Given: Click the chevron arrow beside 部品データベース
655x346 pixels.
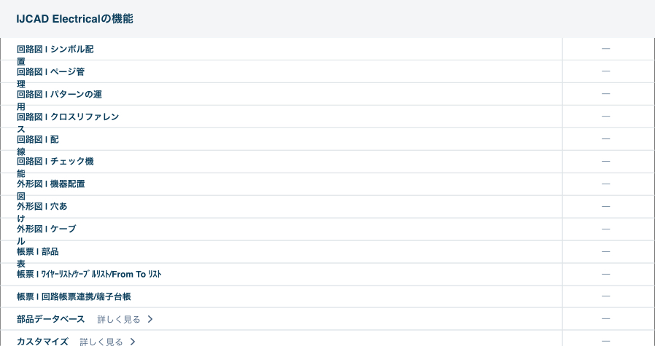Looking at the screenshot, I should pyautogui.click(x=150, y=319).
